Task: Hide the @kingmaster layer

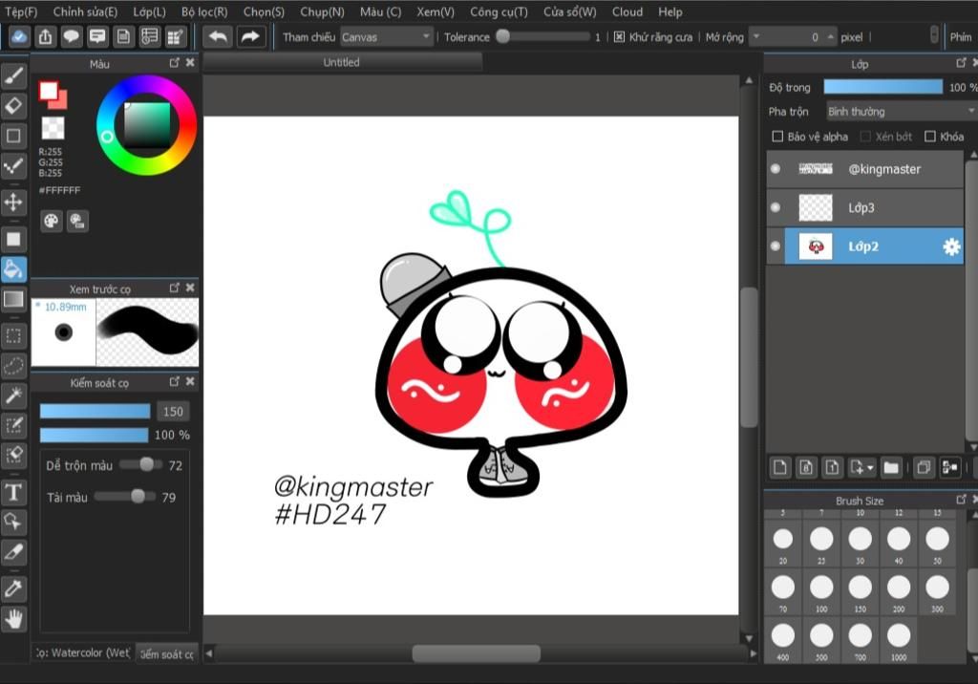Action: [776, 169]
